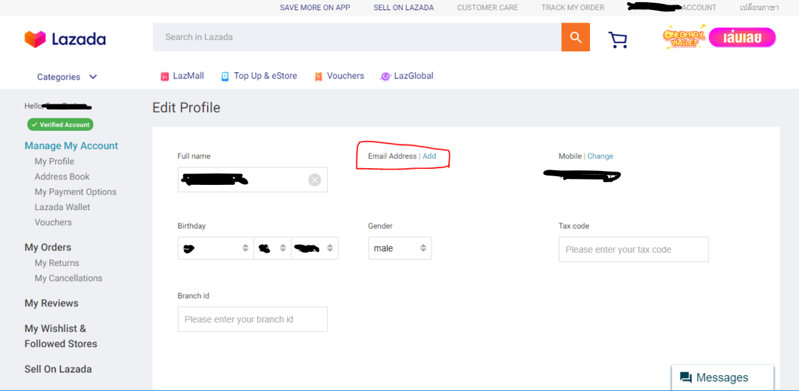The image size is (799, 391).
Task: Clear the Full name field with X icon
Action: tap(314, 180)
